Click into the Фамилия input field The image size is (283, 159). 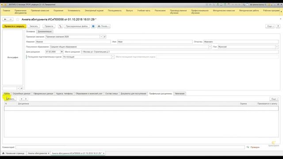(73, 42)
